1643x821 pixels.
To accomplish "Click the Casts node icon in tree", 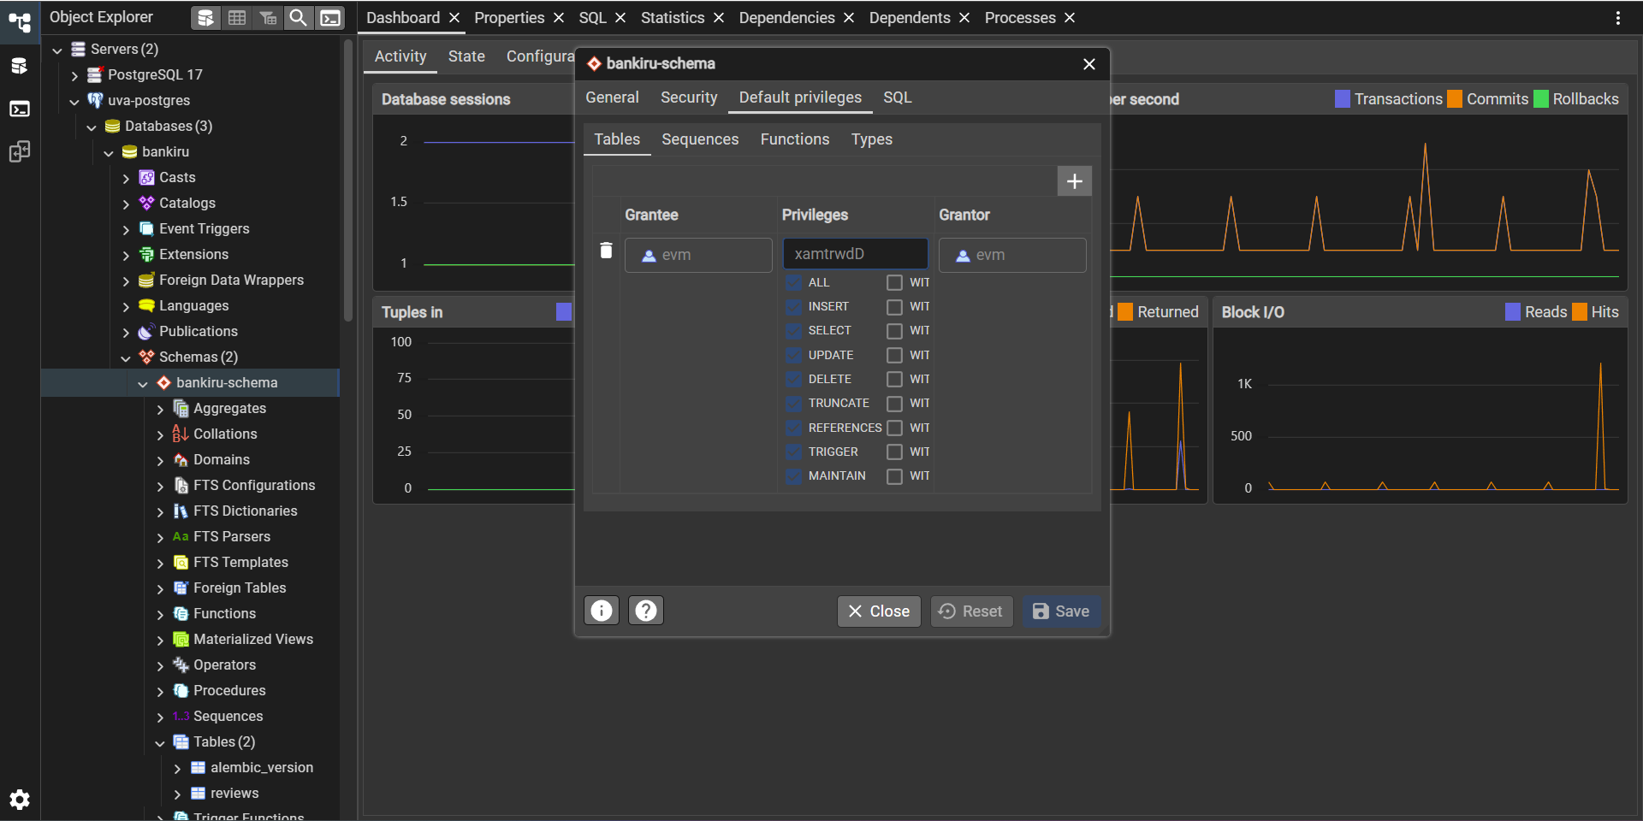I will [147, 178].
